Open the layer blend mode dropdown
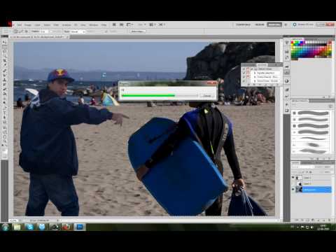 pos(303,167)
